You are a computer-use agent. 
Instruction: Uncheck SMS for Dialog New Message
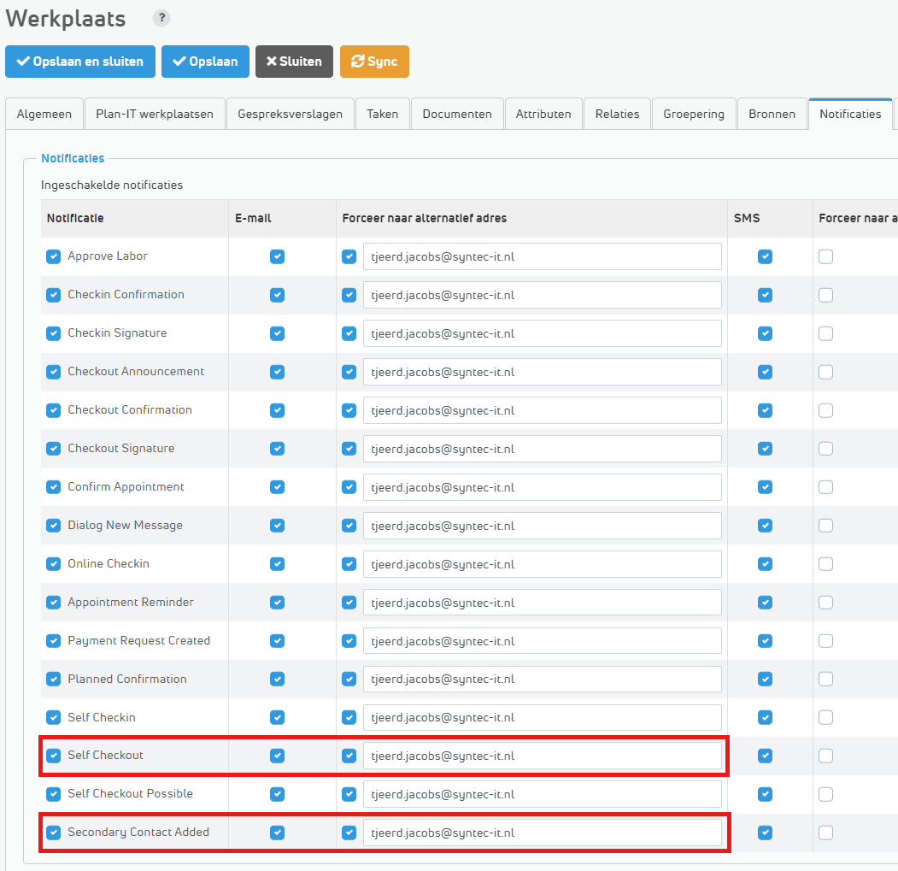765,526
